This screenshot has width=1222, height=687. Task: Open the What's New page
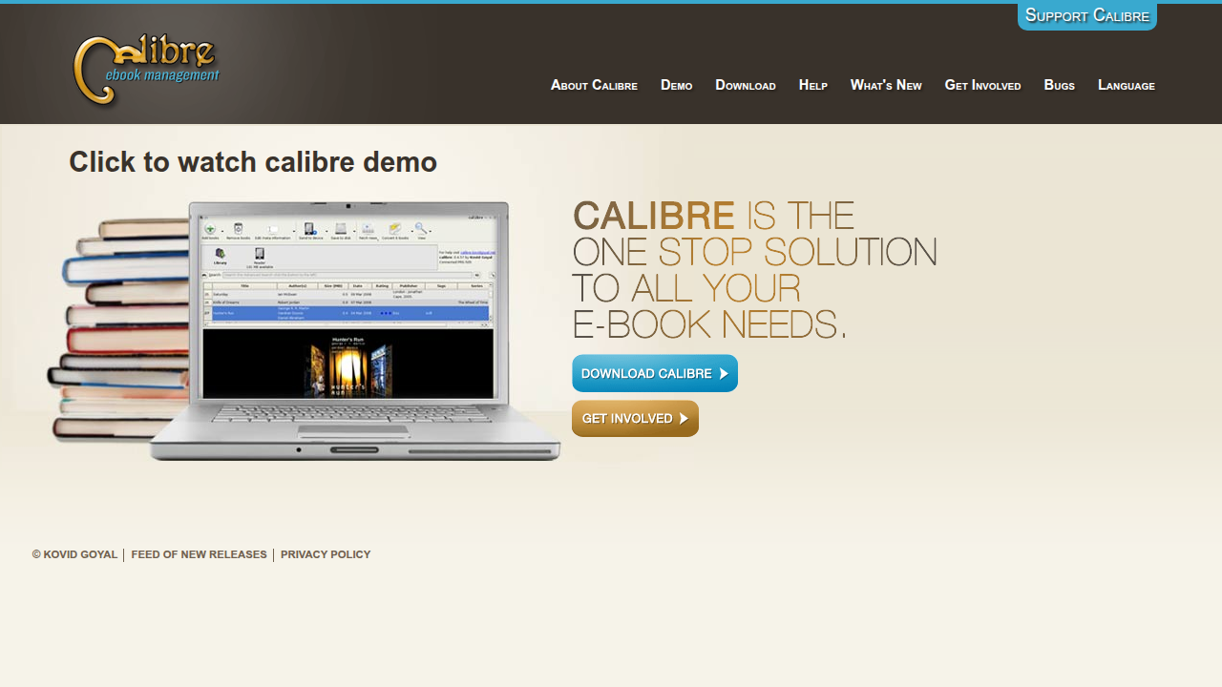point(886,85)
